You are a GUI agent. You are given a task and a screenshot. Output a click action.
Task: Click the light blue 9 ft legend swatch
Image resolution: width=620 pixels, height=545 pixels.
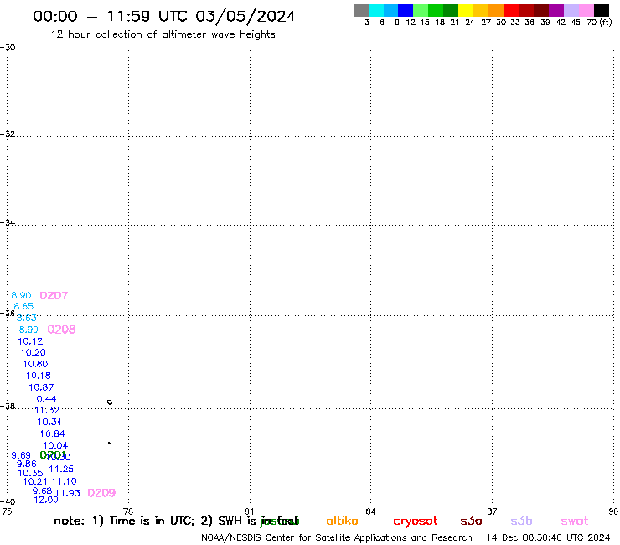[x=390, y=10]
